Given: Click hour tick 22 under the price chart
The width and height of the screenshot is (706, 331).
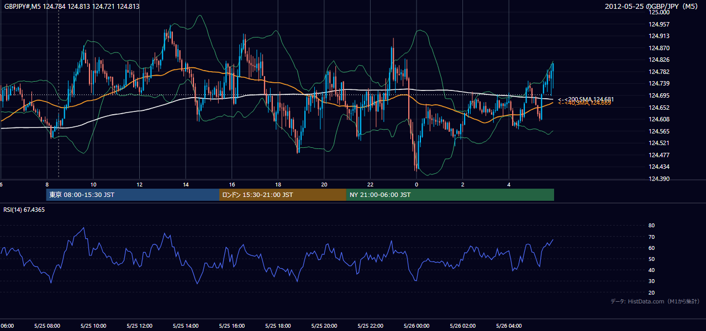Looking at the screenshot, I should pos(370,185).
